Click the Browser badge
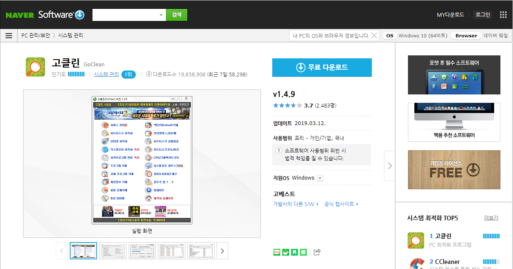This screenshot has height=269, width=513. (466, 36)
